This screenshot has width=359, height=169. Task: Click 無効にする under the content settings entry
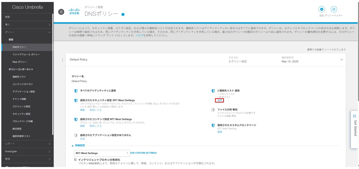coord(95,126)
